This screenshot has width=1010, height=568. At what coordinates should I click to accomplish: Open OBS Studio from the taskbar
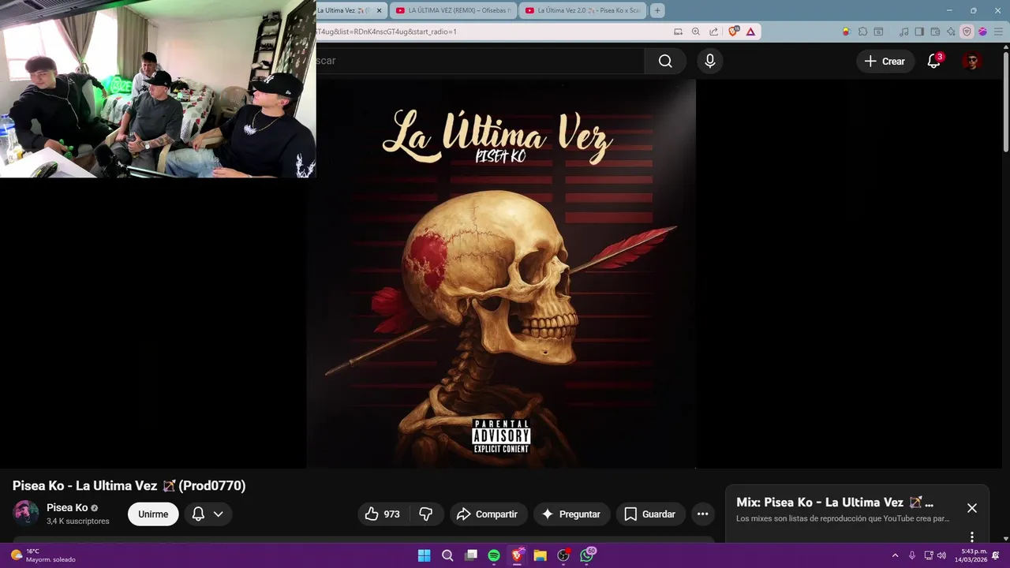coord(563,555)
